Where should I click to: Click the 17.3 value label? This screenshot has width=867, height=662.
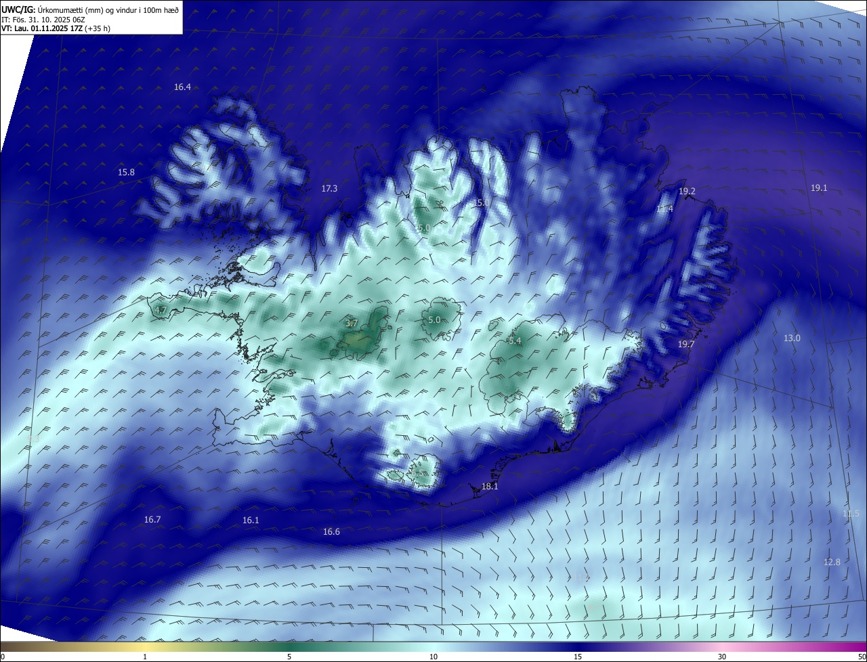pyautogui.click(x=329, y=189)
